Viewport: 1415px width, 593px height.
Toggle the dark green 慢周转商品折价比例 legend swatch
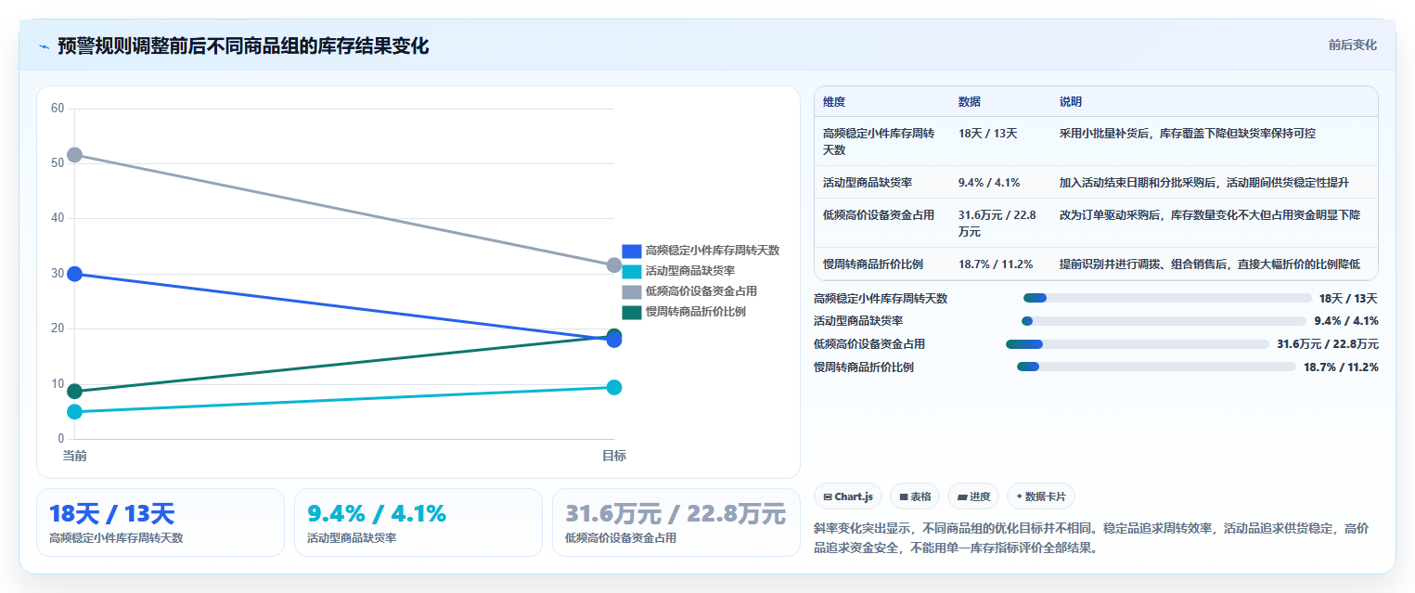[x=632, y=312]
